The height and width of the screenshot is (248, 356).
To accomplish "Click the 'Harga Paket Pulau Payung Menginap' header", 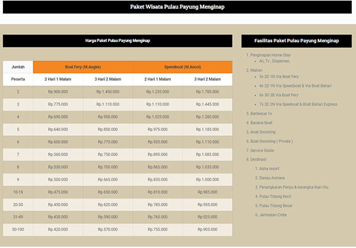I will (117, 41).
